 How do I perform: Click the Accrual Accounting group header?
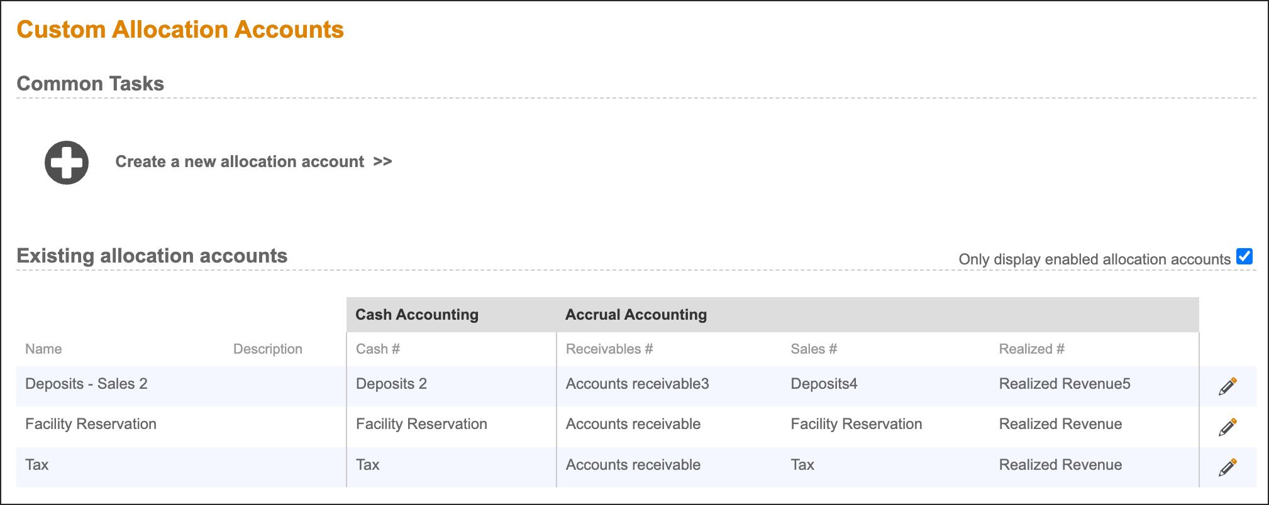(636, 315)
